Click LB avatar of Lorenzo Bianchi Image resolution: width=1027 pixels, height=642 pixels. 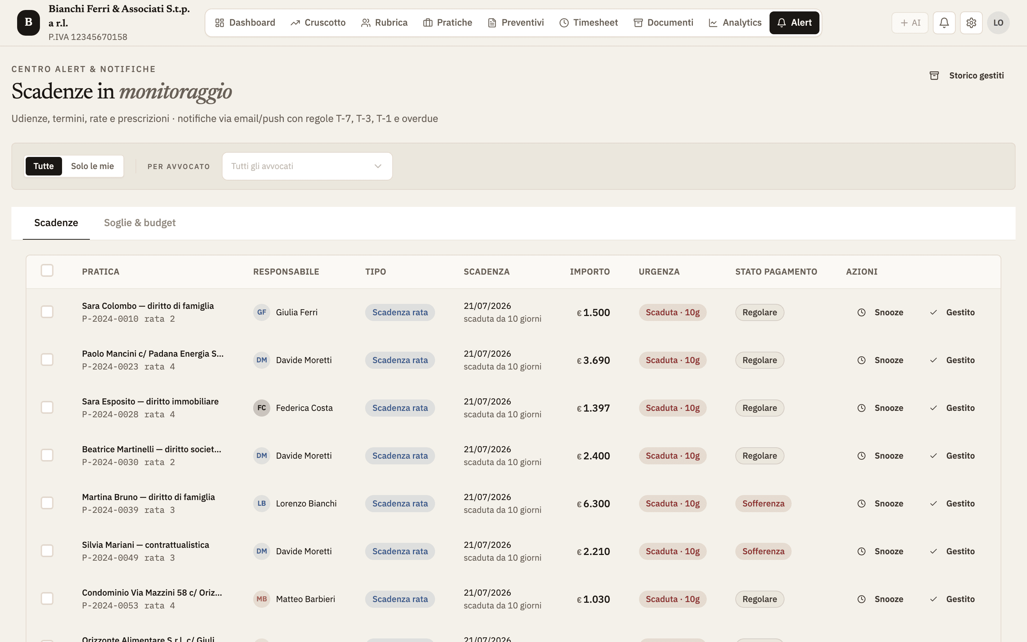tap(261, 504)
